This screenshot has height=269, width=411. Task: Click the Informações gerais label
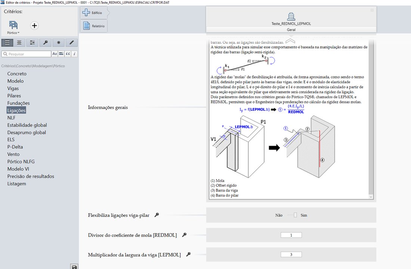point(108,107)
